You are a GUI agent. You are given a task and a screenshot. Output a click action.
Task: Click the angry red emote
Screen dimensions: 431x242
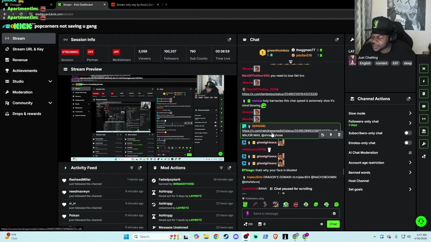pyautogui.click(x=296, y=204)
